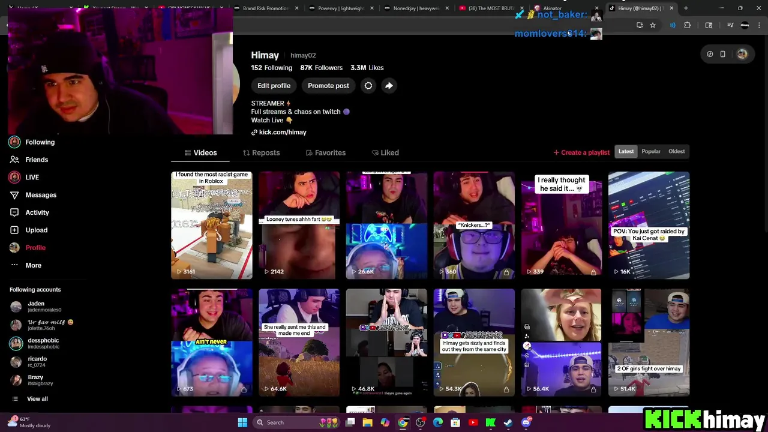This screenshot has width=768, height=432.
Task: Open Steam from the taskbar
Action: (508, 422)
